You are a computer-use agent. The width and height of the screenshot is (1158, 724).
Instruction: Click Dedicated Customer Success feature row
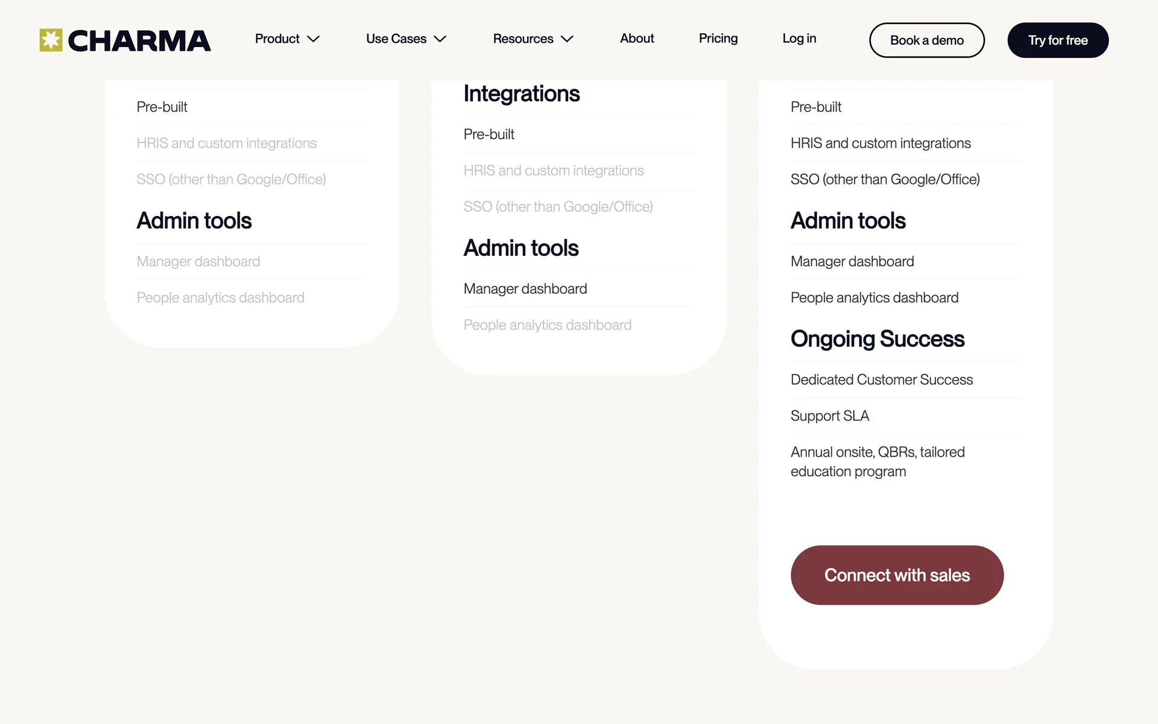coord(881,379)
